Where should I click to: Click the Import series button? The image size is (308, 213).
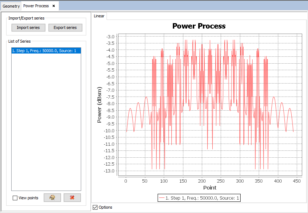click(28, 27)
